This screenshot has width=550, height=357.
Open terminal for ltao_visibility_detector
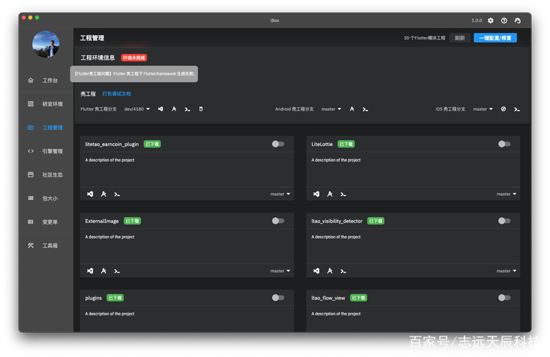pos(343,270)
